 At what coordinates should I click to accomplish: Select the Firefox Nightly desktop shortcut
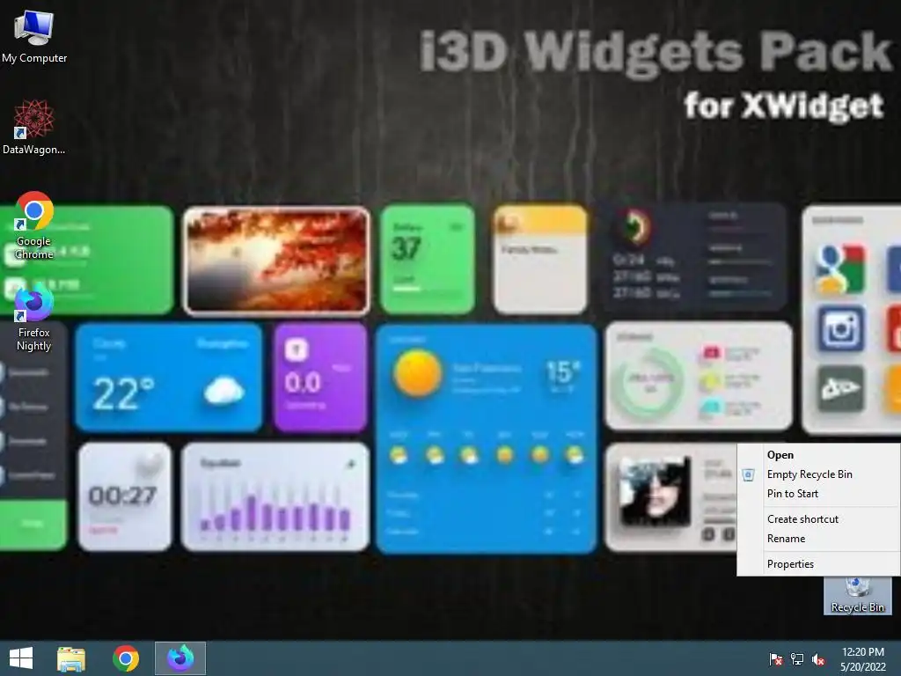click(34, 317)
